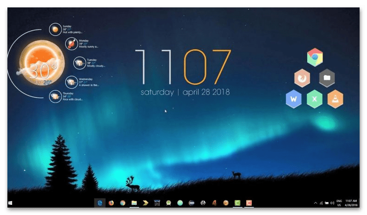Select the Thursday forecast entry

(66, 96)
